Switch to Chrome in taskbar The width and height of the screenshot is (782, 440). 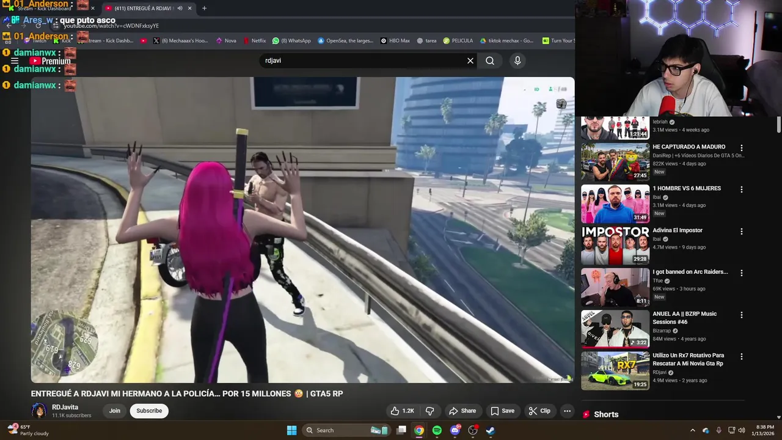(419, 430)
